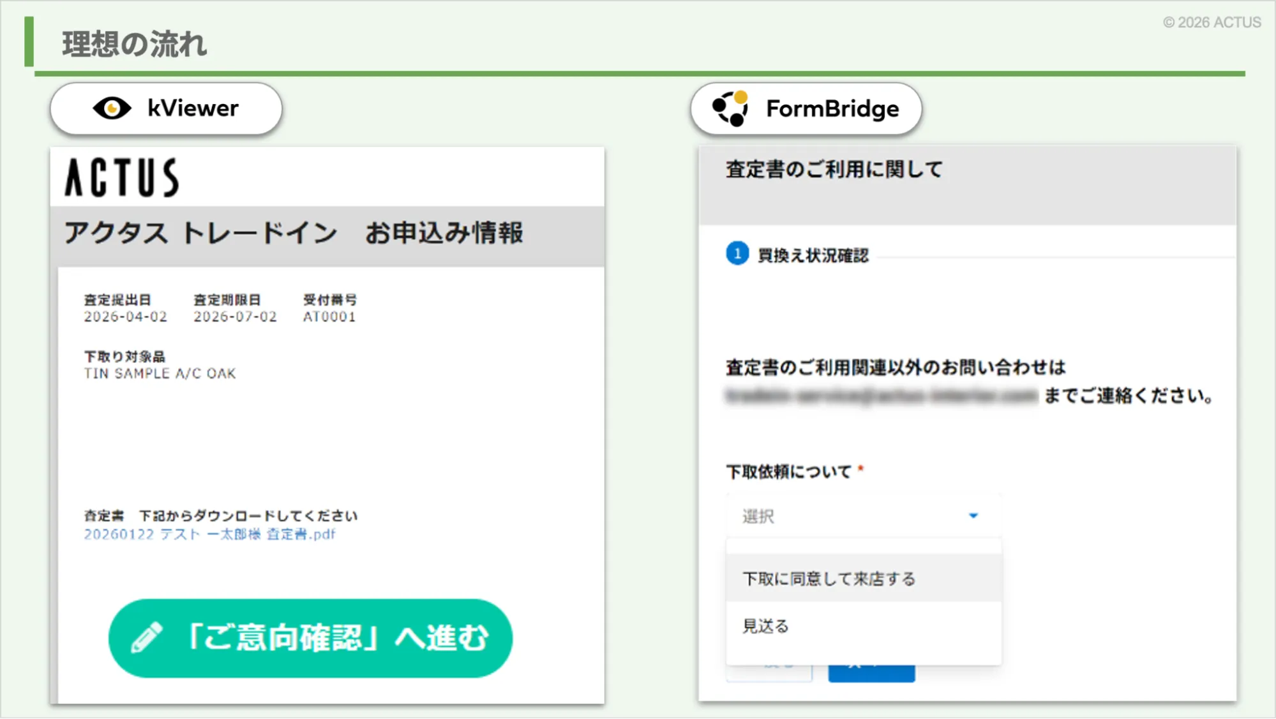Select 下取に同意して来店する option
The height and width of the screenshot is (719, 1276).
coord(863,578)
